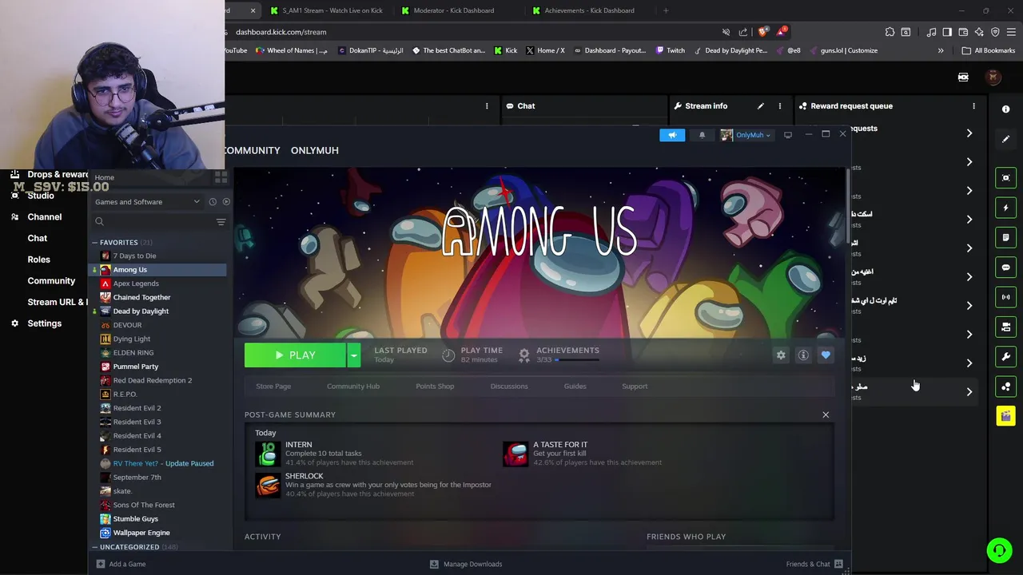Open Reward request queue options menu
Viewport: 1023px width, 575px height.
tap(973, 106)
